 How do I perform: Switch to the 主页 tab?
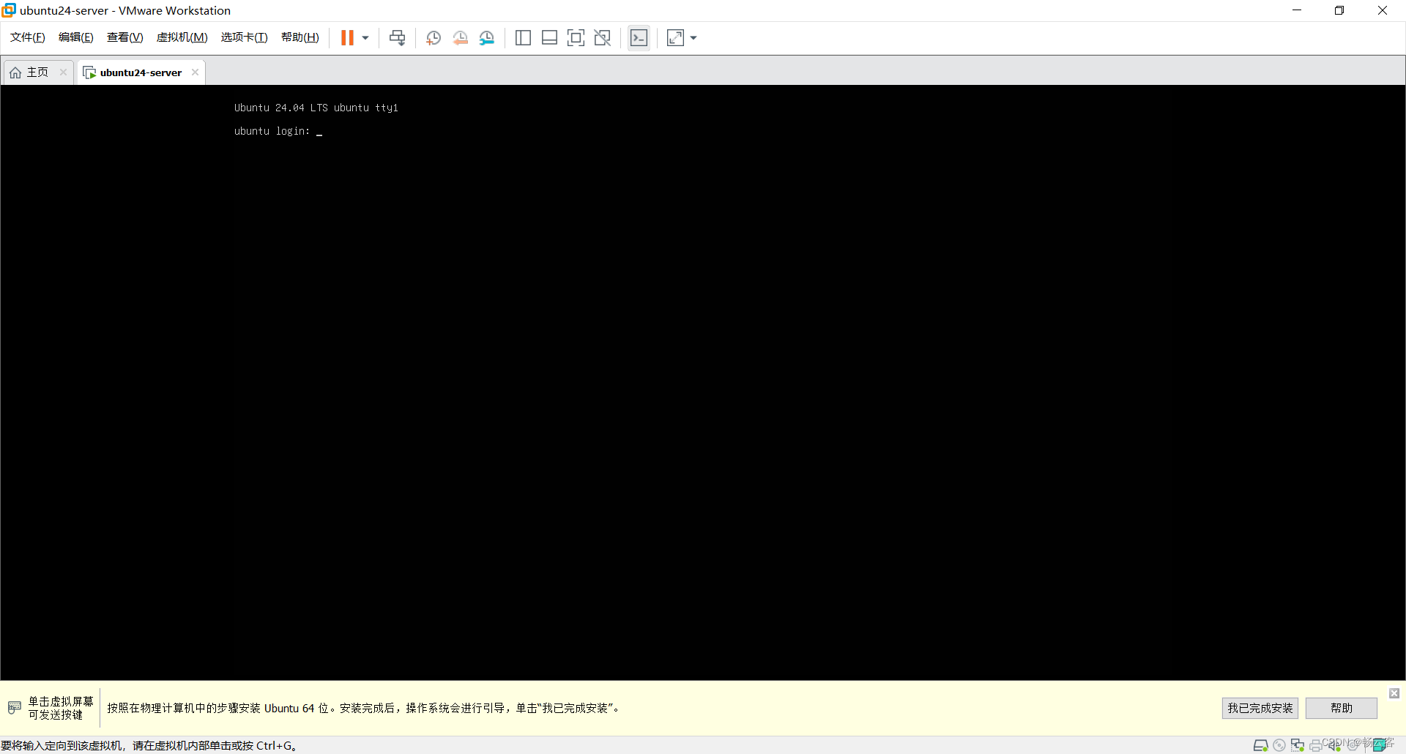pyautogui.click(x=38, y=72)
